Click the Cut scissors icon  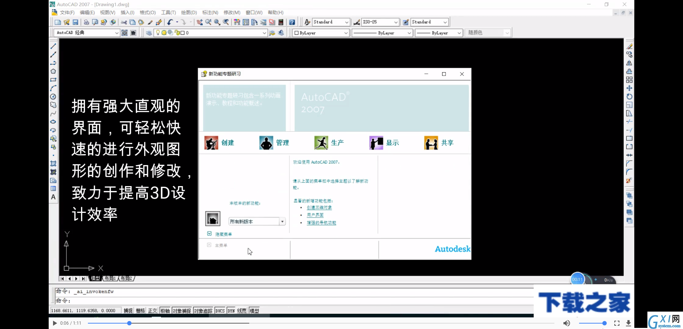tap(124, 22)
